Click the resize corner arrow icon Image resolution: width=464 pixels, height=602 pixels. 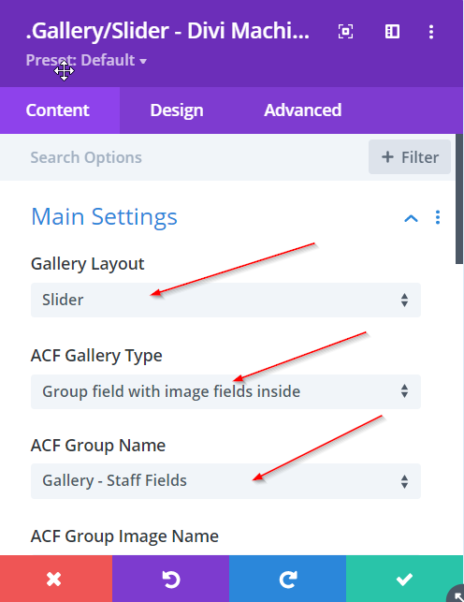pos(457,595)
